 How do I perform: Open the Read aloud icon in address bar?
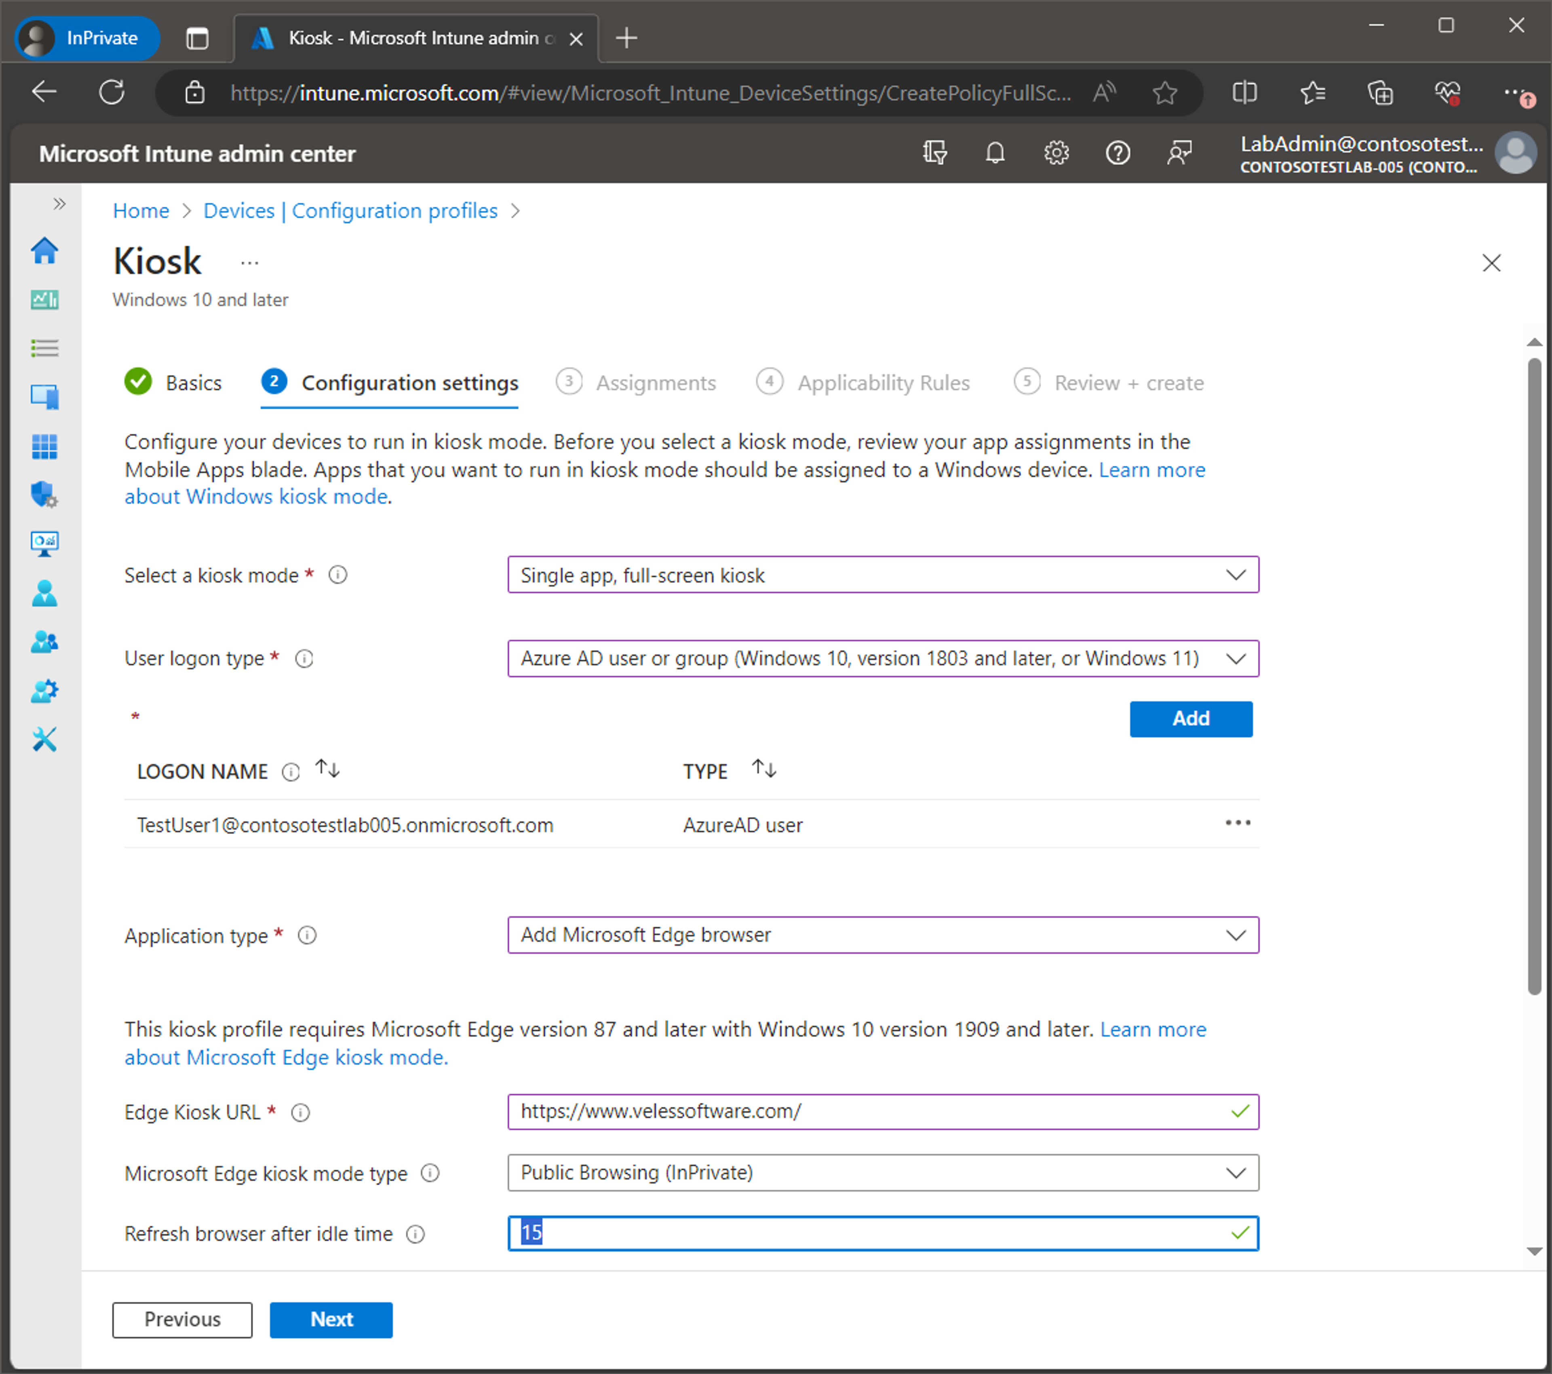[x=1105, y=93]
